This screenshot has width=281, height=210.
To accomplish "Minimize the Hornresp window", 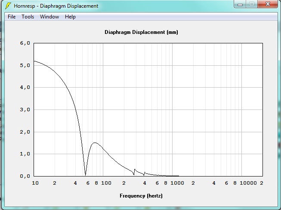I will coord(240,4).
